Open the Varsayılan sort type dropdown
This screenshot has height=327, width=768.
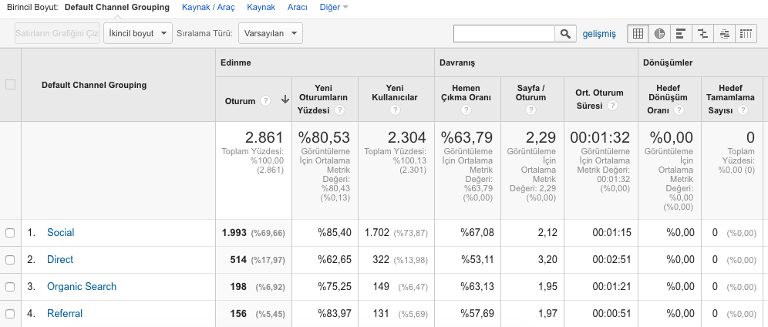pos(271,33)
